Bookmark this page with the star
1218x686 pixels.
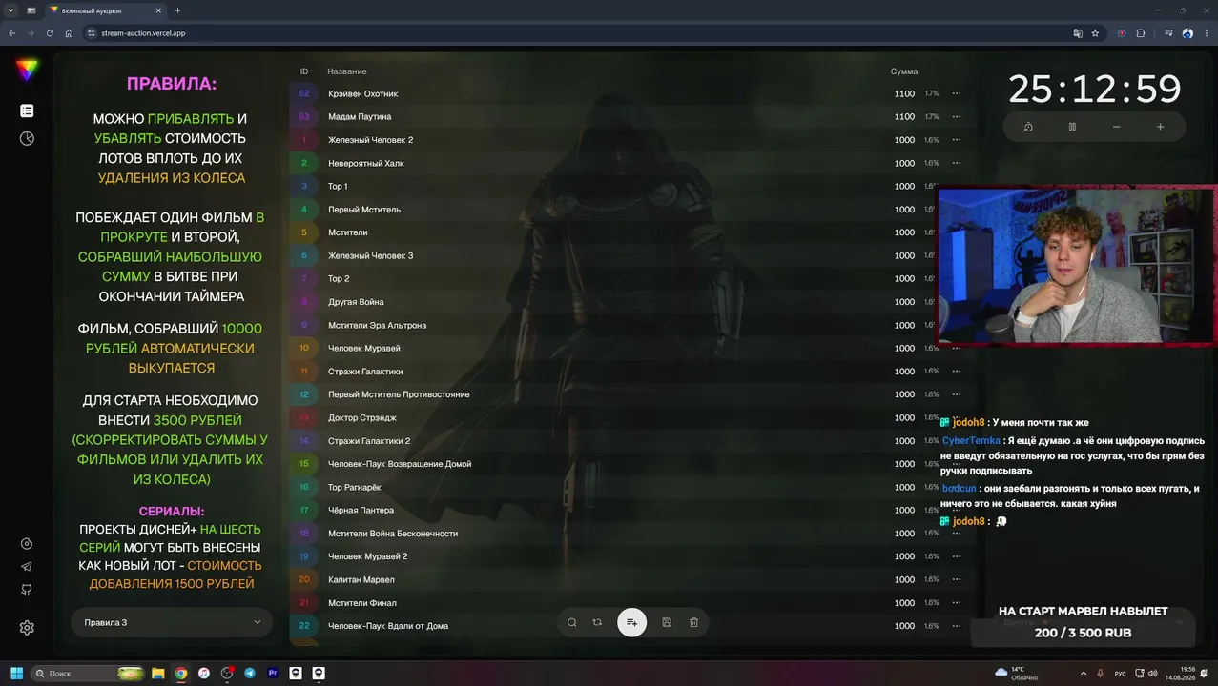[x=1095, y=33]
